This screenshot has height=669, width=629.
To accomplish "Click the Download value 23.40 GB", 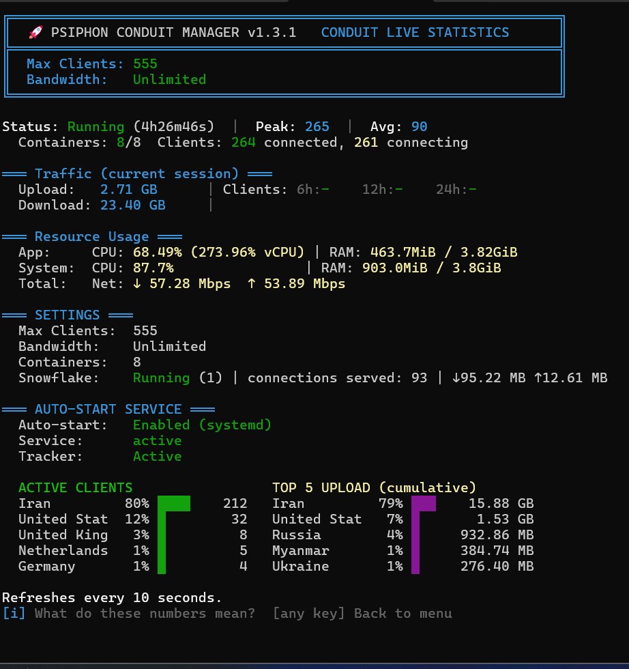I will [132, 205].
